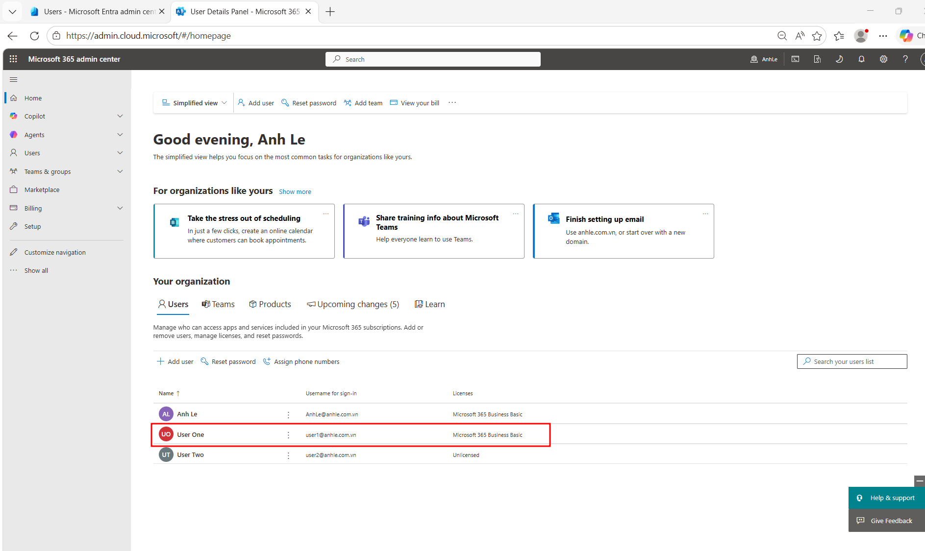Open more options for Anh Le row
The image size is (925, 551).
click(288, 414)
